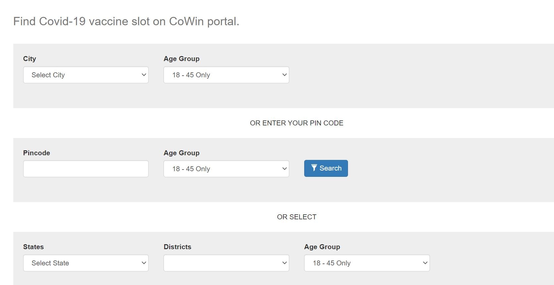This screenshot has height=285, width=554.
Task: Open the Select State dropdown
Action: coord(86,263)
